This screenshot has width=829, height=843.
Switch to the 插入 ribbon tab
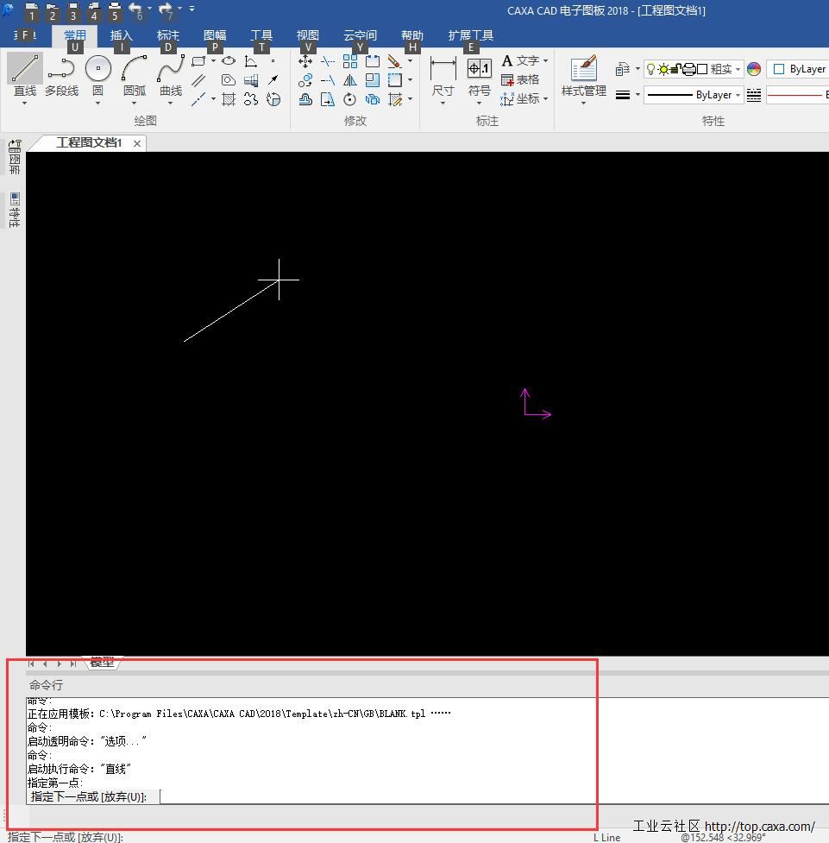point(121,35)
